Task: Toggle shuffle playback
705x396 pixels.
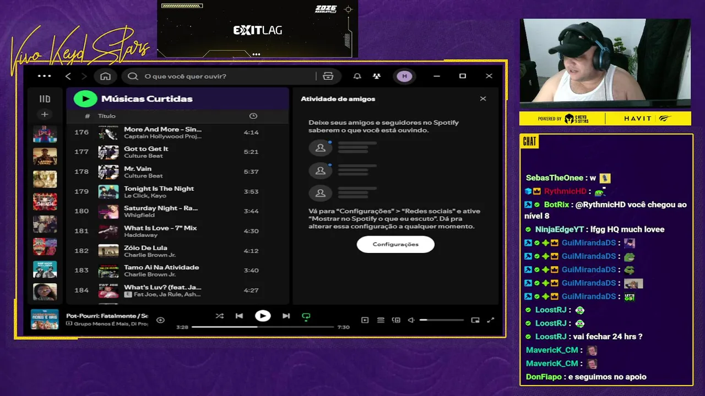Action: tap(220, 316)
